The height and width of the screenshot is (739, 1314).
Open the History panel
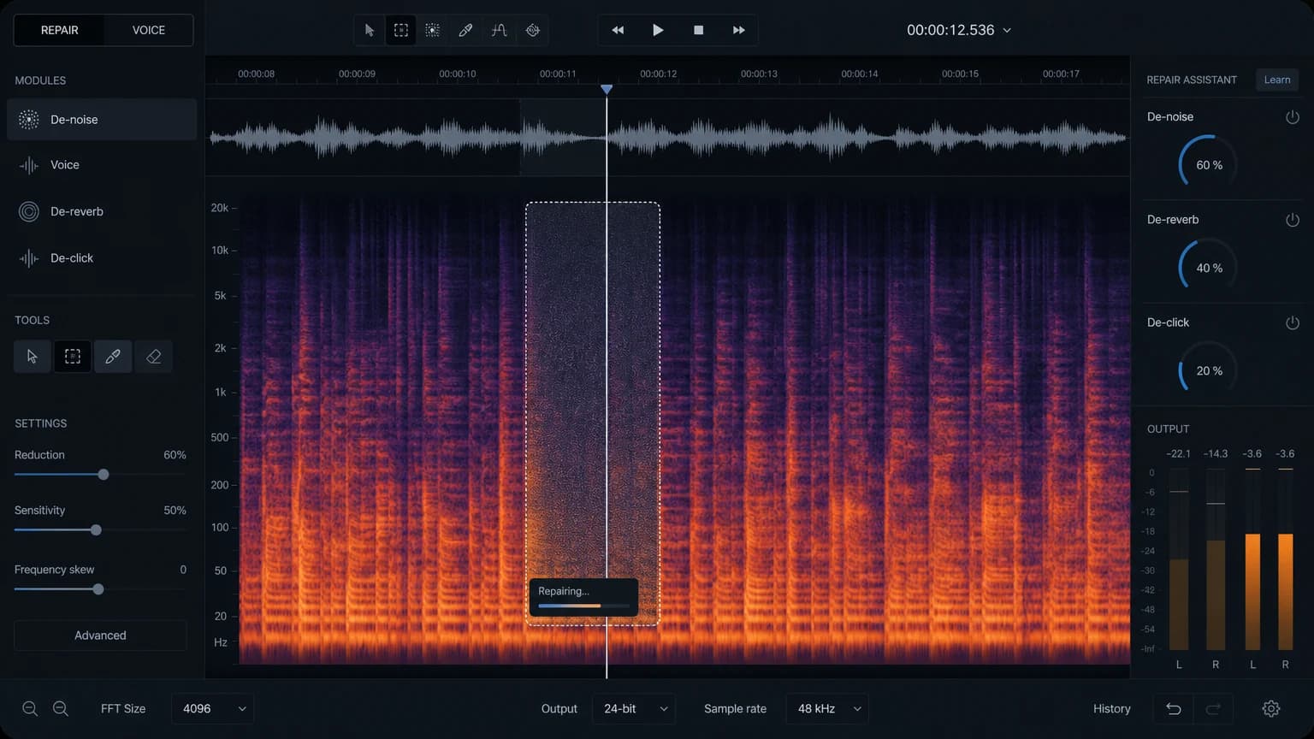[x=1112, y=708]
